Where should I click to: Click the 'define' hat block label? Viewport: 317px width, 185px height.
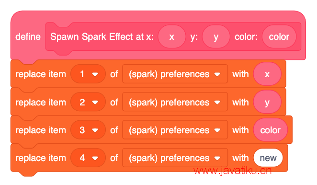point(28,36)
